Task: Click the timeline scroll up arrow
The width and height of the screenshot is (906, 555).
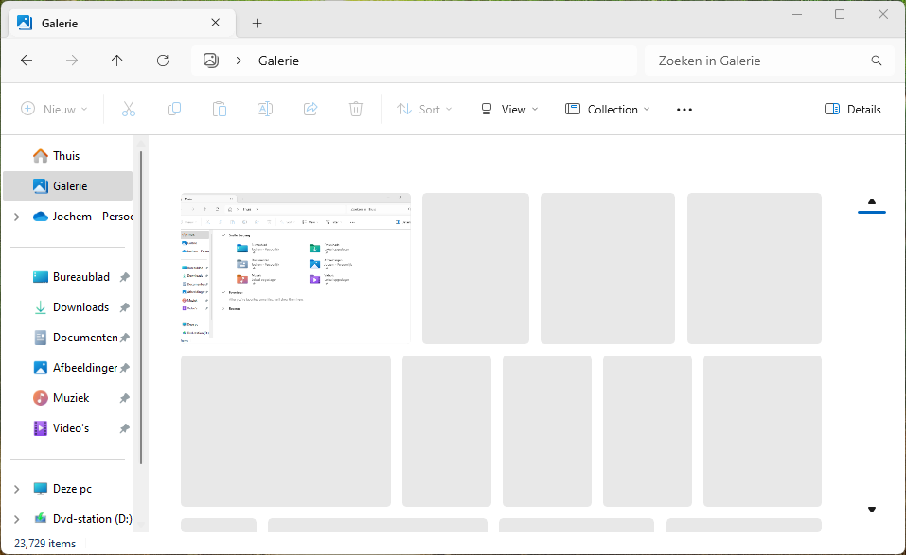Action: tap(872, 201)
